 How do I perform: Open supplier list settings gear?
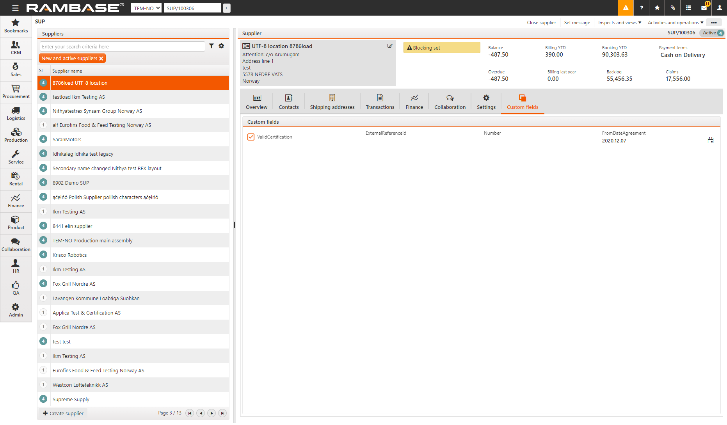(221, 46)
